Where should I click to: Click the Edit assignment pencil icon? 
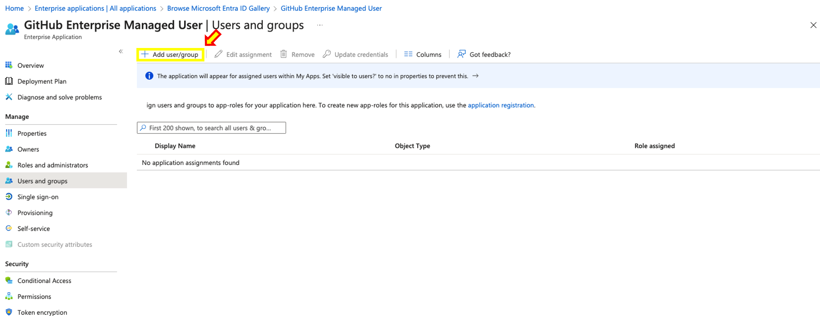pyautogui.click(x=218, y=54)
